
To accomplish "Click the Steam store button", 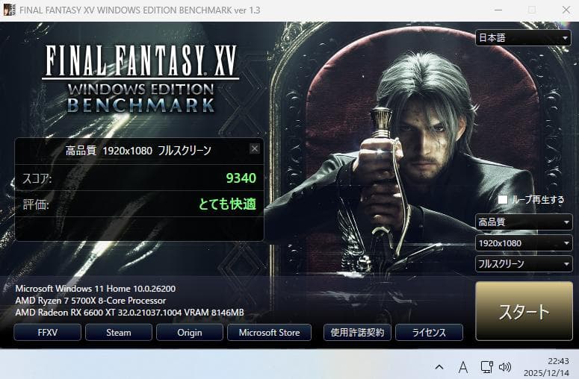I will pyautogui.click(x=119, y=332).
